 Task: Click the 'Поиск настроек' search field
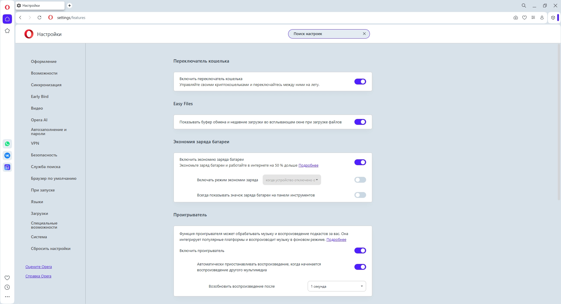tap(326, 34)
